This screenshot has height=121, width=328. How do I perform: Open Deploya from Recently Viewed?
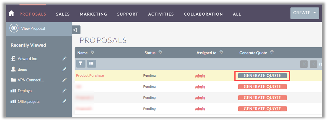tap(25, 90)
